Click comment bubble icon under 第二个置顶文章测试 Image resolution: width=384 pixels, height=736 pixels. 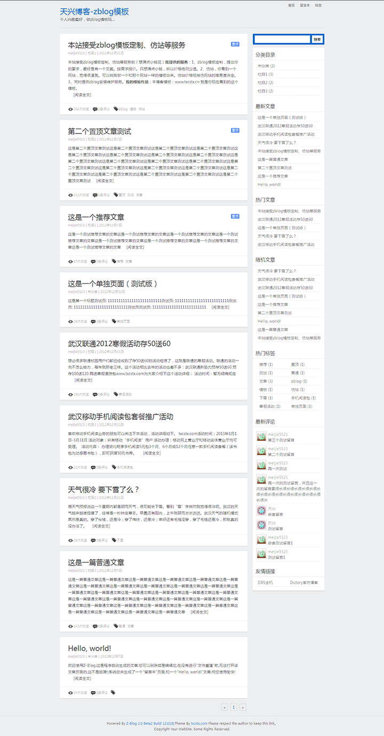point(95,195)
